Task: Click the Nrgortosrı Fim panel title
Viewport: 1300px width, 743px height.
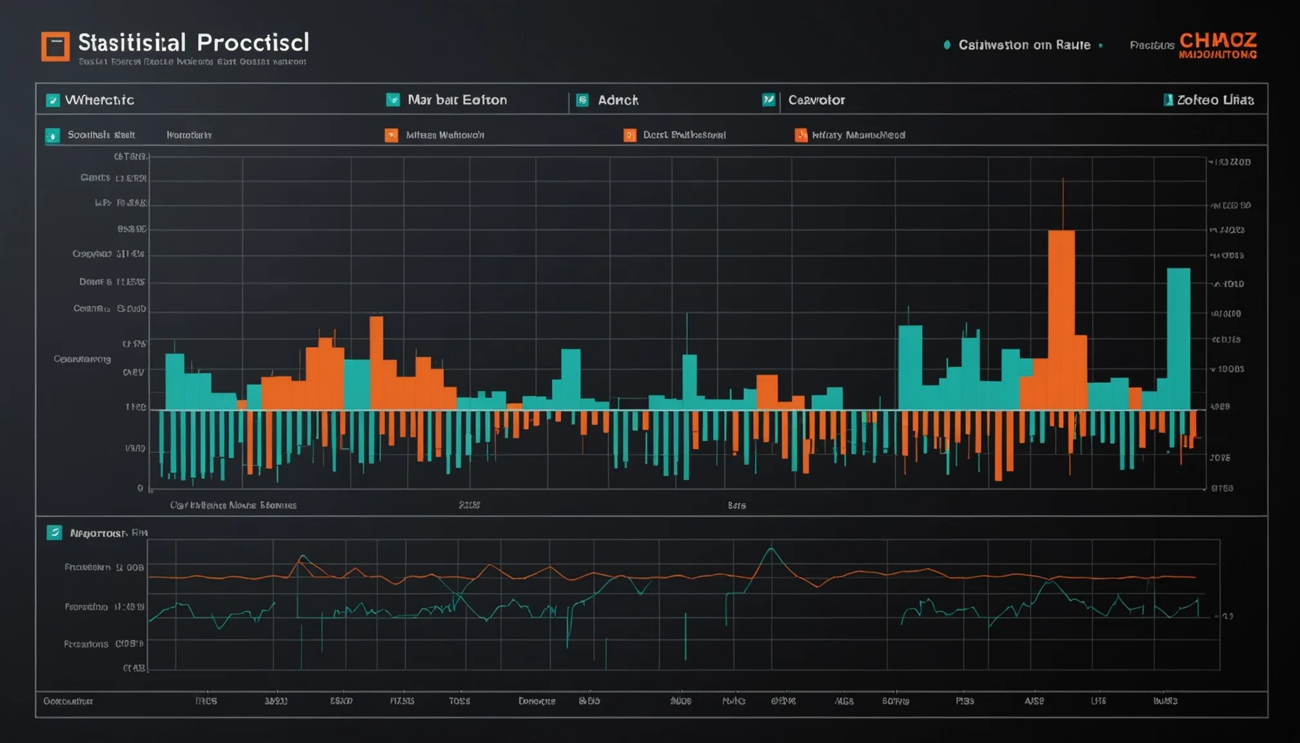Action: pos(108,533)
